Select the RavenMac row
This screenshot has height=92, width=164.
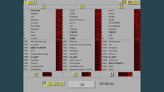click(43, 26)
